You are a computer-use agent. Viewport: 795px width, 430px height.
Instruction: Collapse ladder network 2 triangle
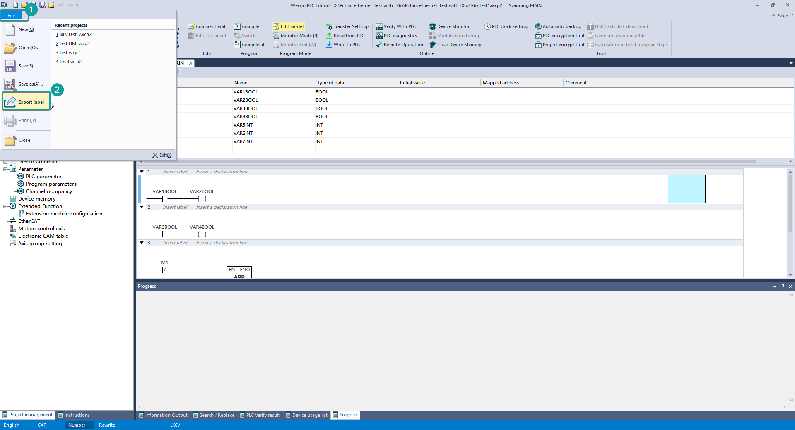pos(142,207)
